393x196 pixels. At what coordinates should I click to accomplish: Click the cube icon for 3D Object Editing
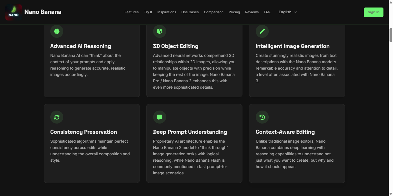pos(160,31)
